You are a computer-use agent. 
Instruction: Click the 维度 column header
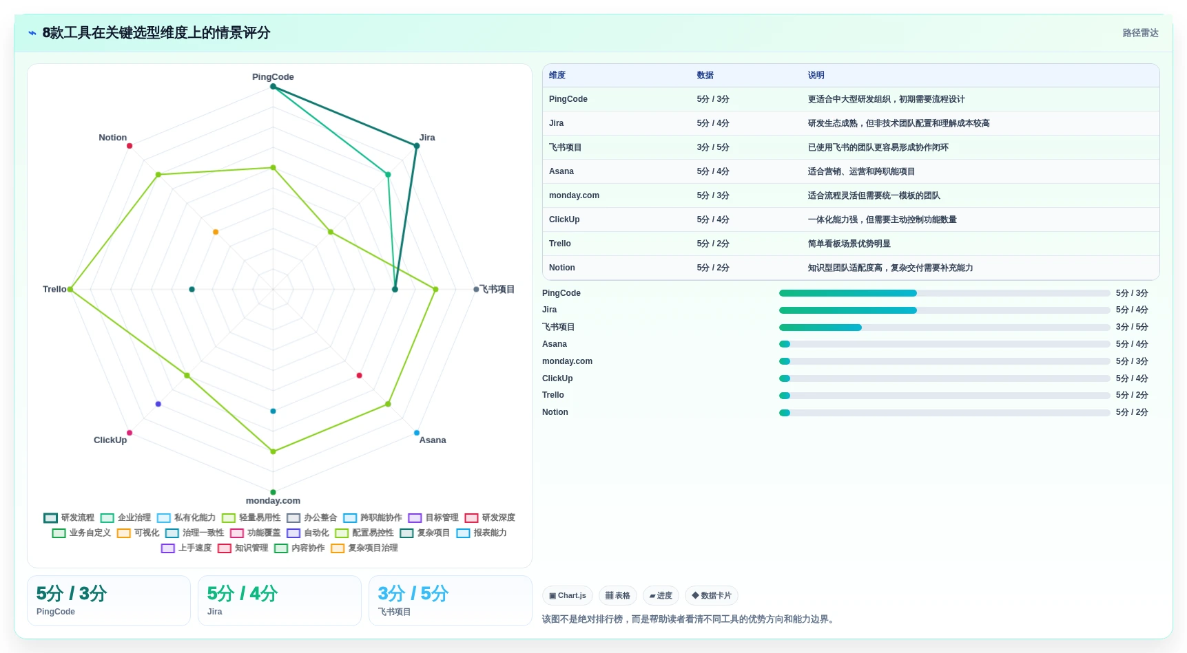coord(557,75)
